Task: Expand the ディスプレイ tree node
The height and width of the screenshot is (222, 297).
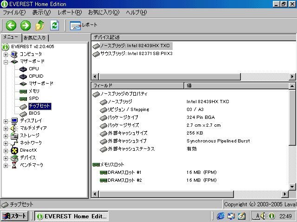Action: (6, 121)
